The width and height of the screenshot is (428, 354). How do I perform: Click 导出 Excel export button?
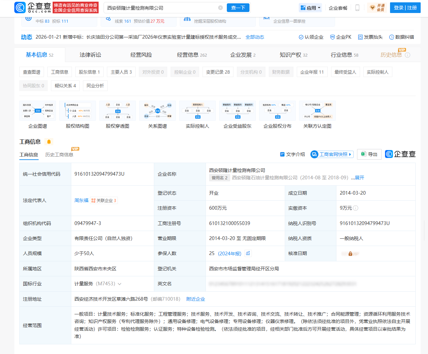[x=369, y=154]
